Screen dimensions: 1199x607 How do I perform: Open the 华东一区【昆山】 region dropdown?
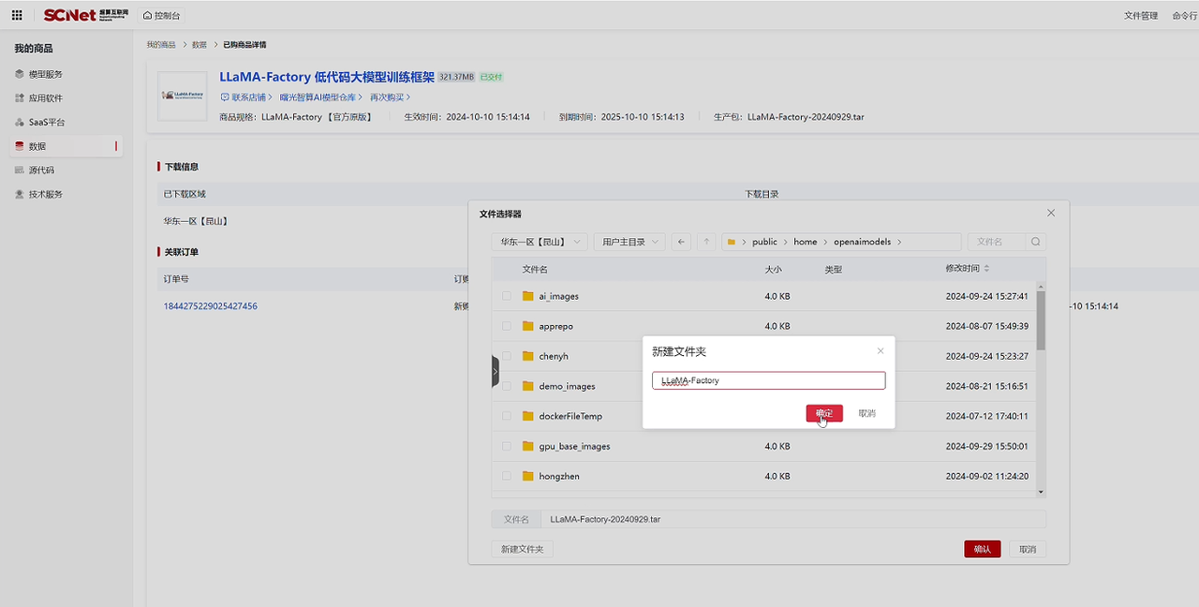pos(540,242)
